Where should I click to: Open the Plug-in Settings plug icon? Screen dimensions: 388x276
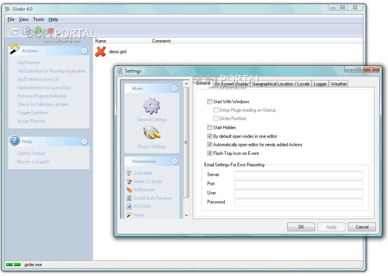[152, 132]
